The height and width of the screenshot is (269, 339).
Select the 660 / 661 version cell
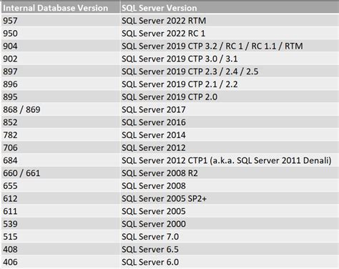click(61, 173)
